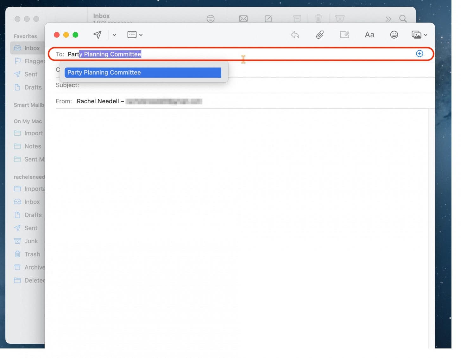461x358 pixels.
Task: Open the photo browser icon
Action: point(417,35)
